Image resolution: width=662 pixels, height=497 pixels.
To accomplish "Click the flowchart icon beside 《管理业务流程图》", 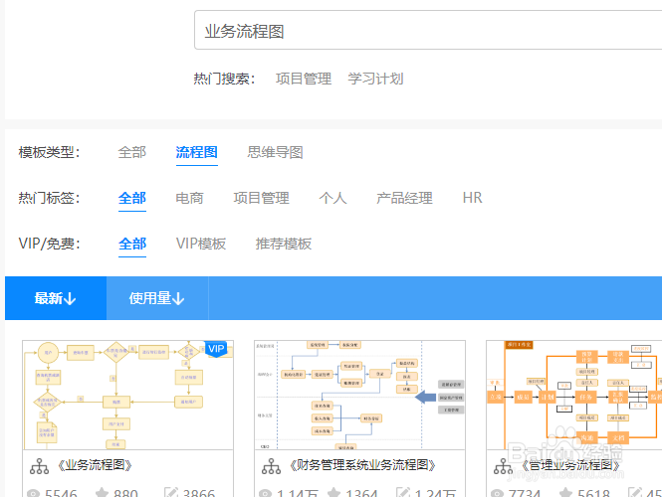I will coord(504,466).
